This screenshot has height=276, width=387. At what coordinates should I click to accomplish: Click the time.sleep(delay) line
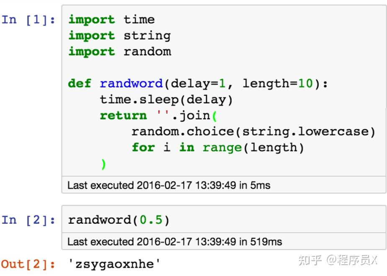(166, 100)
